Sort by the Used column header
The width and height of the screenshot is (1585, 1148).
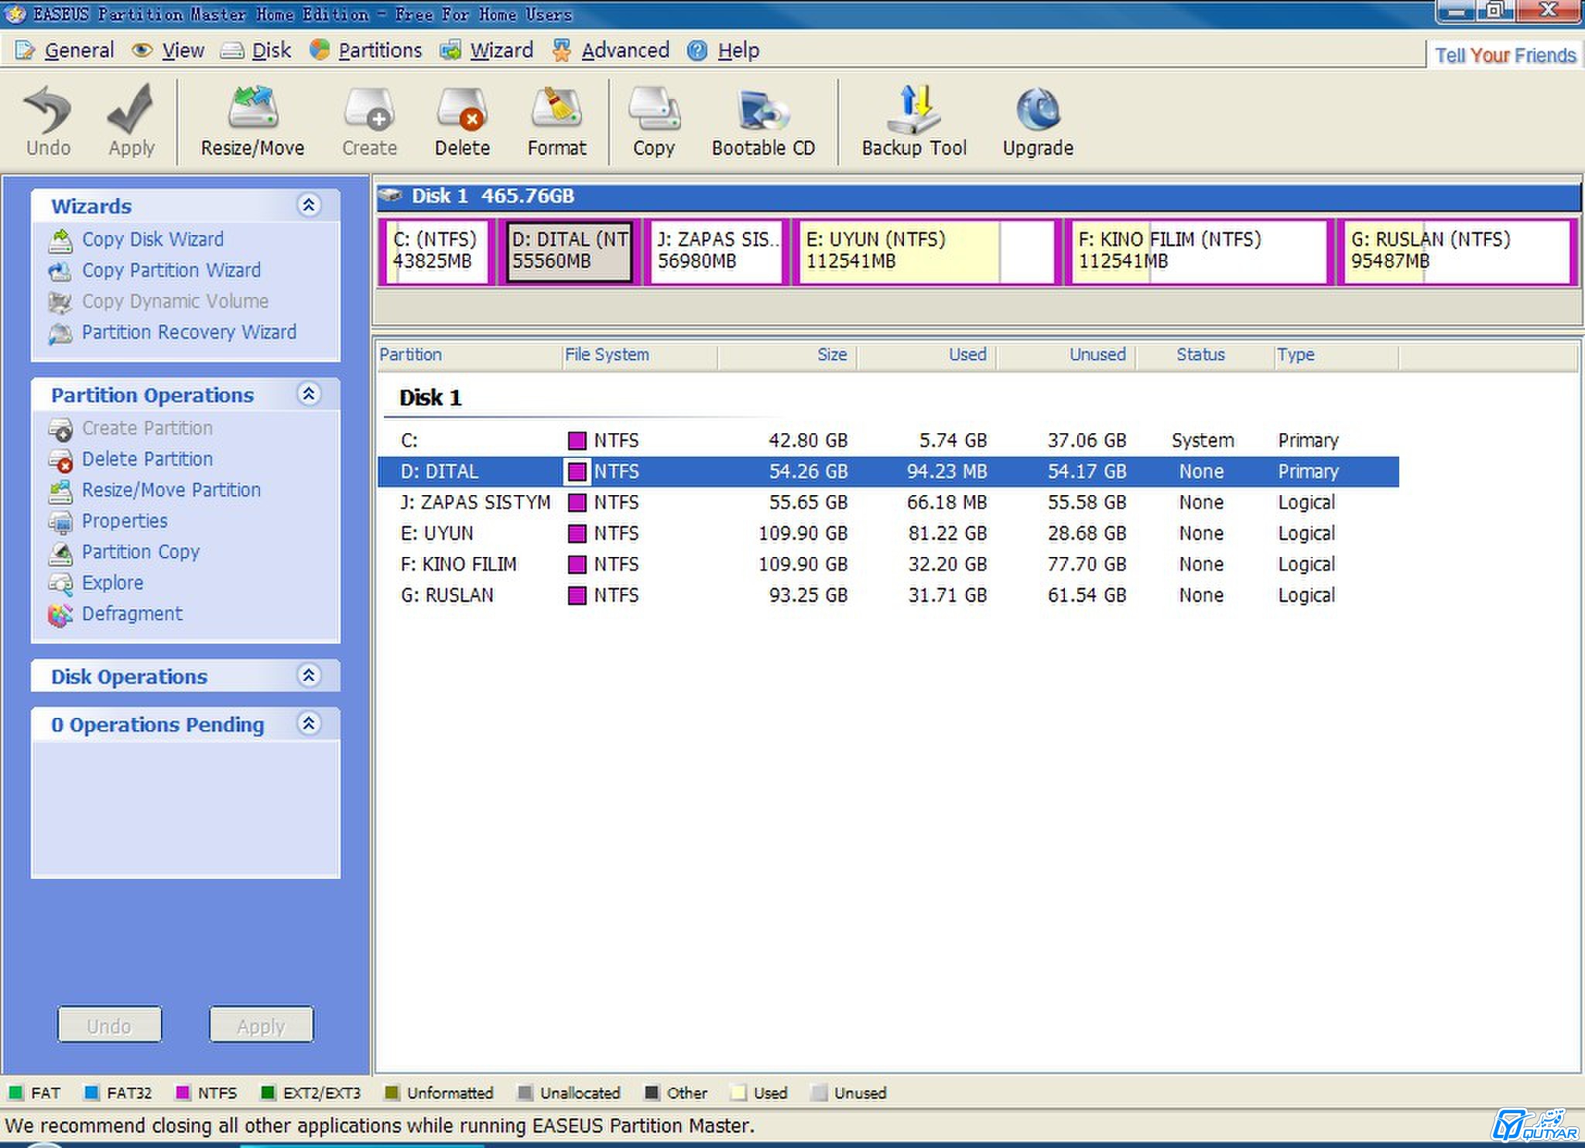pos(926,355)
